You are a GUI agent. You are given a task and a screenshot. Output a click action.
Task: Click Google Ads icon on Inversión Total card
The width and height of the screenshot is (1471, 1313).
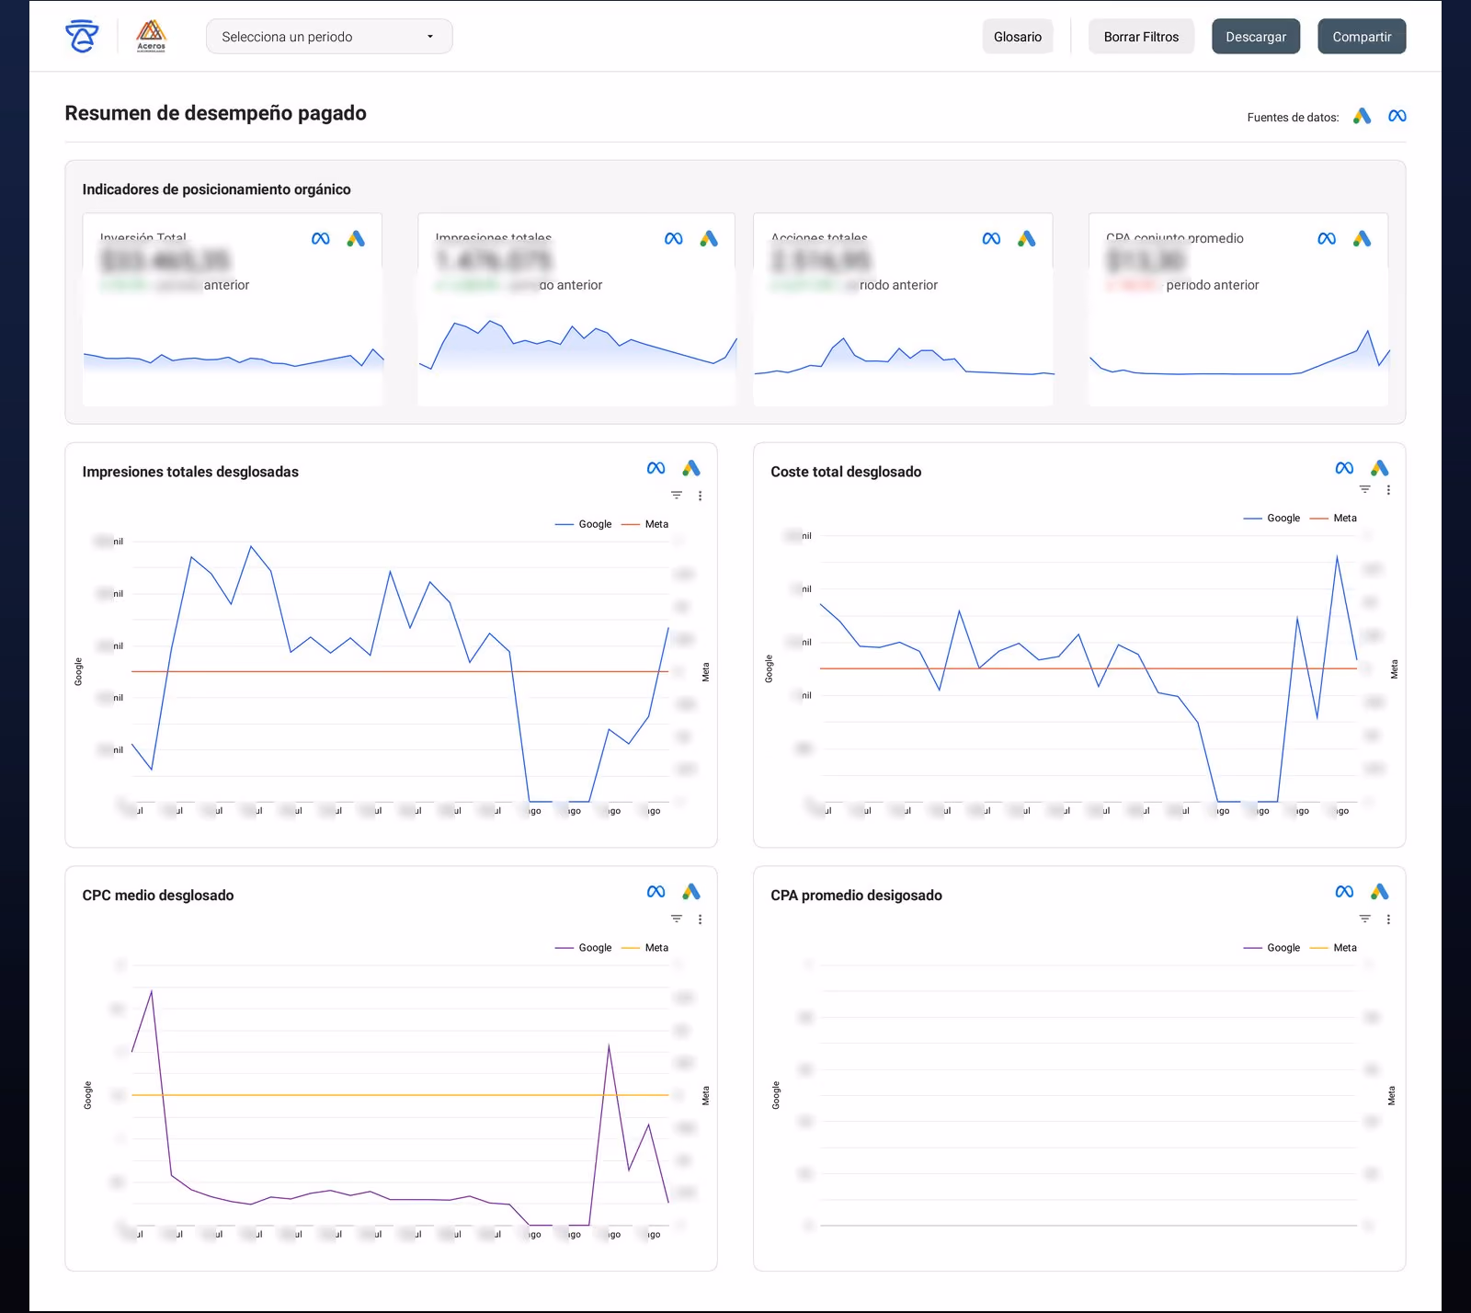[x=356, y=239]
